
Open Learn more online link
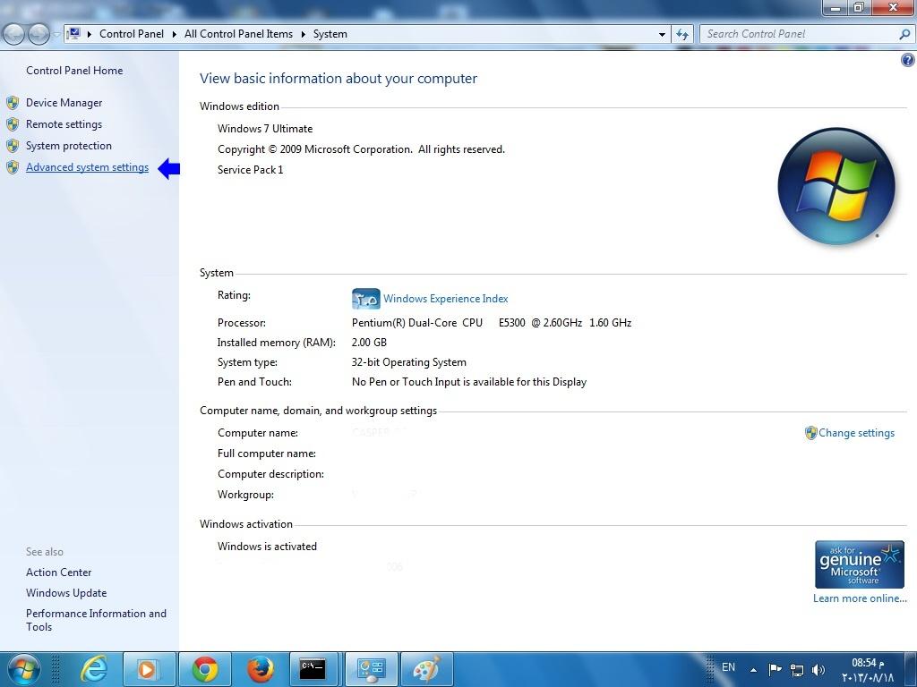click(x=860, y=598)
